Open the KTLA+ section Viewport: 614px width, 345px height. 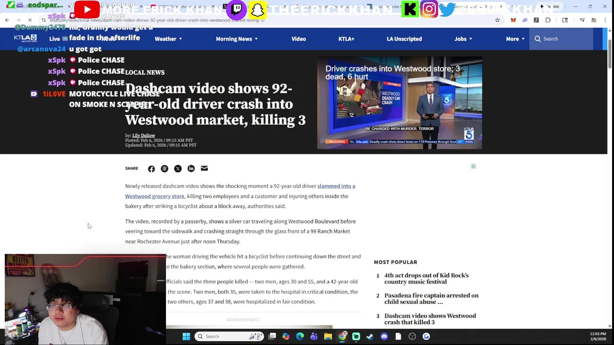pos(346,39)
